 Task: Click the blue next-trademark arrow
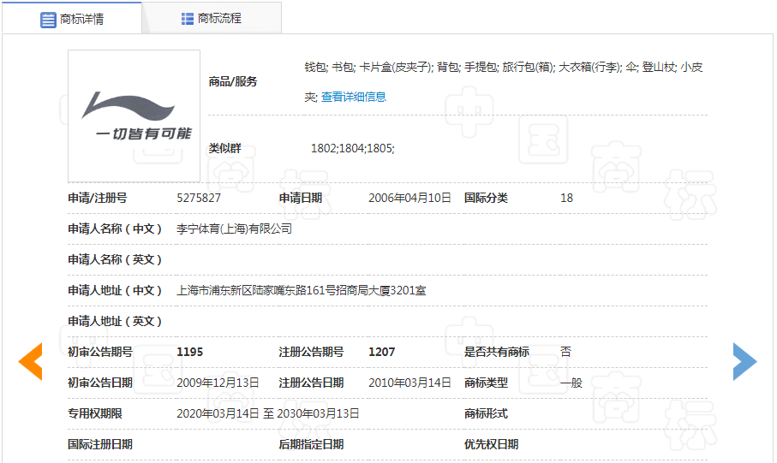[744, 361]
